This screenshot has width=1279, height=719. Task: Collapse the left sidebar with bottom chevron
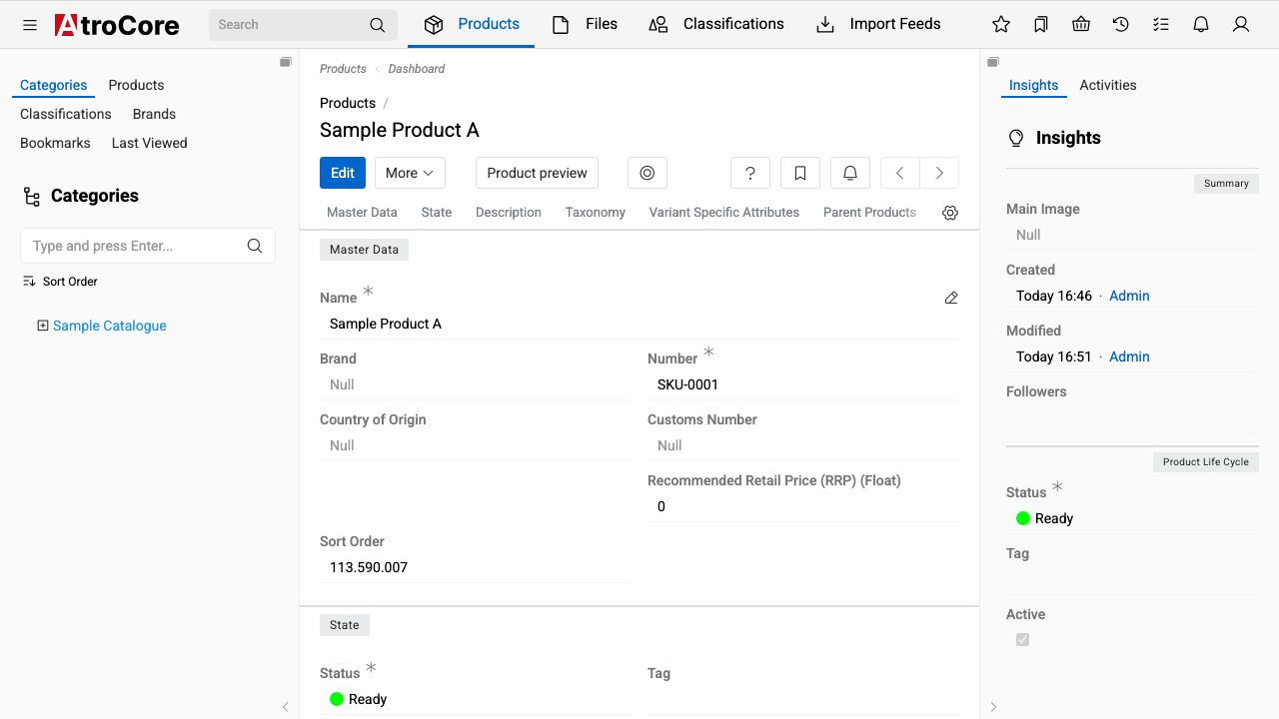pyautogui.click(x=286, y=707)
